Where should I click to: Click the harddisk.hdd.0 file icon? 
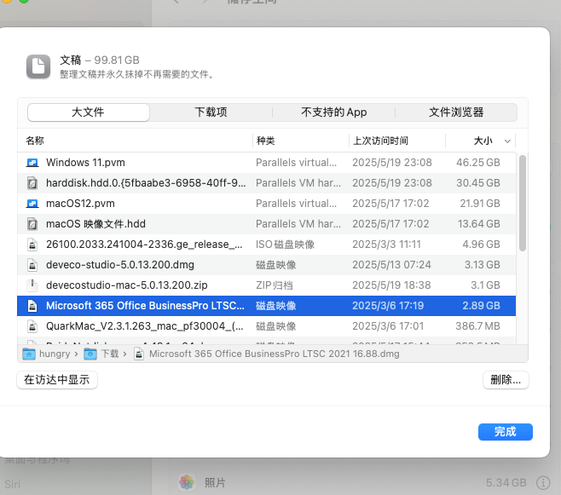tap(32, 183)
